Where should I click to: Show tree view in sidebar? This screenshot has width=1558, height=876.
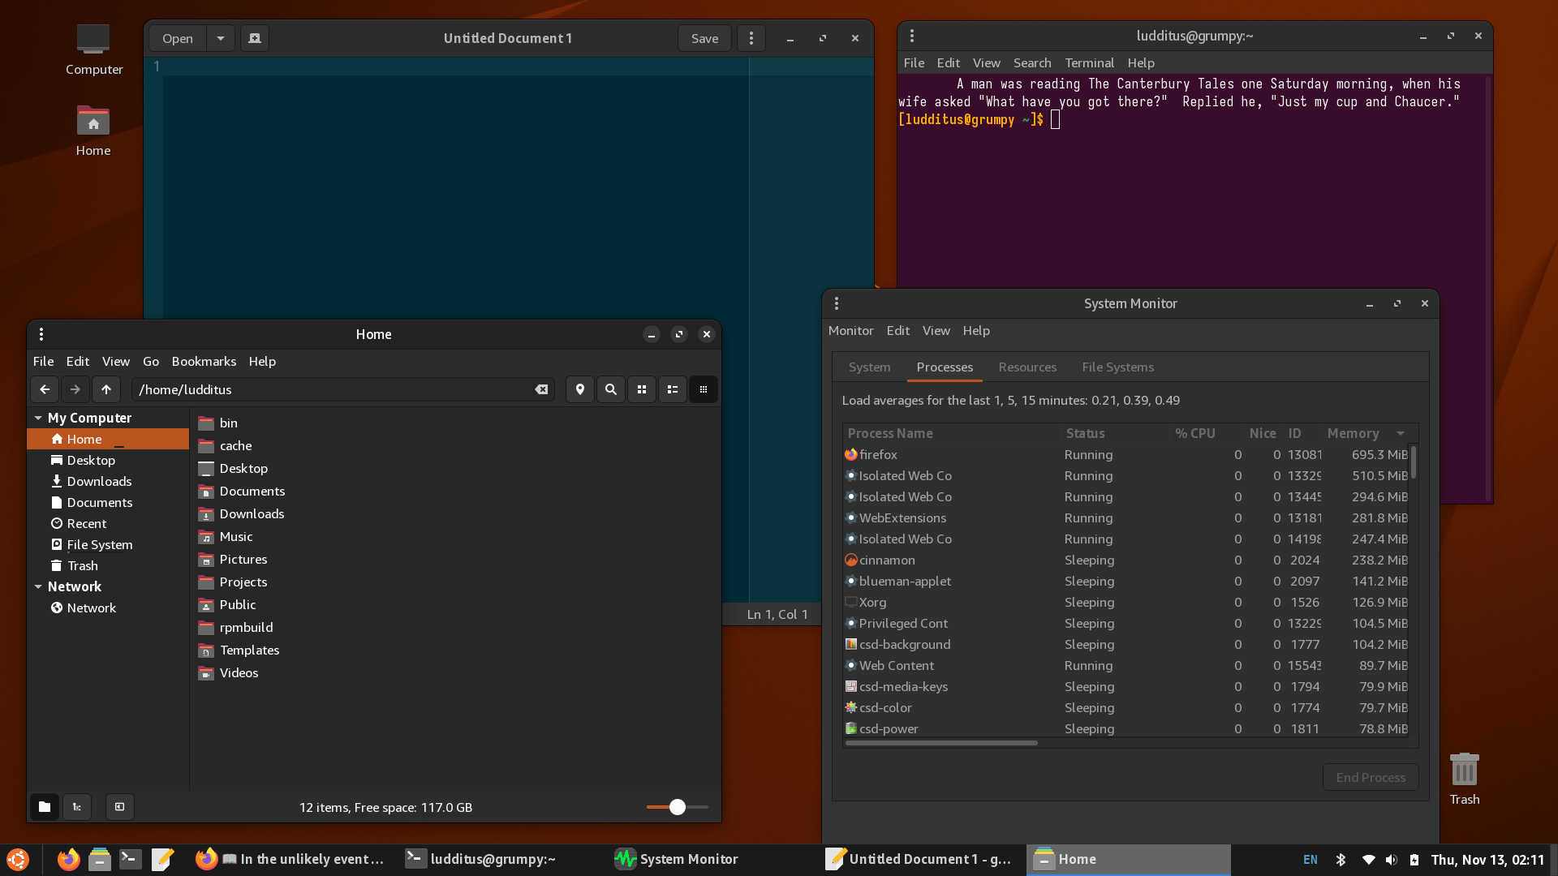click(x=77, y=807)
